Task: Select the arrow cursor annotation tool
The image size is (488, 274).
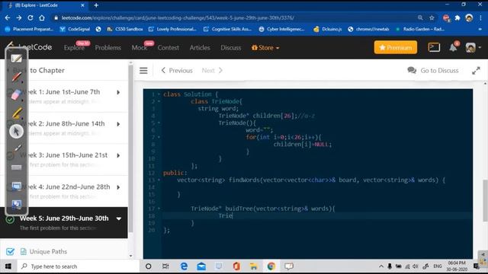Action: coord(16,132)
